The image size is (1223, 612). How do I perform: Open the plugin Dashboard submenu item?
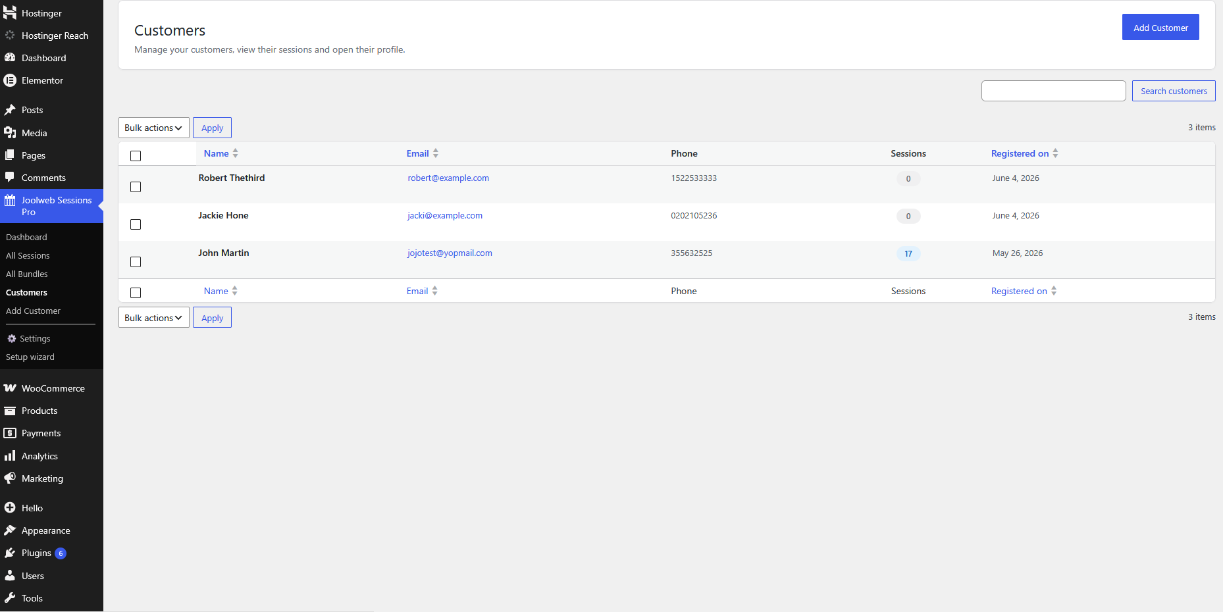click(26, 237)
